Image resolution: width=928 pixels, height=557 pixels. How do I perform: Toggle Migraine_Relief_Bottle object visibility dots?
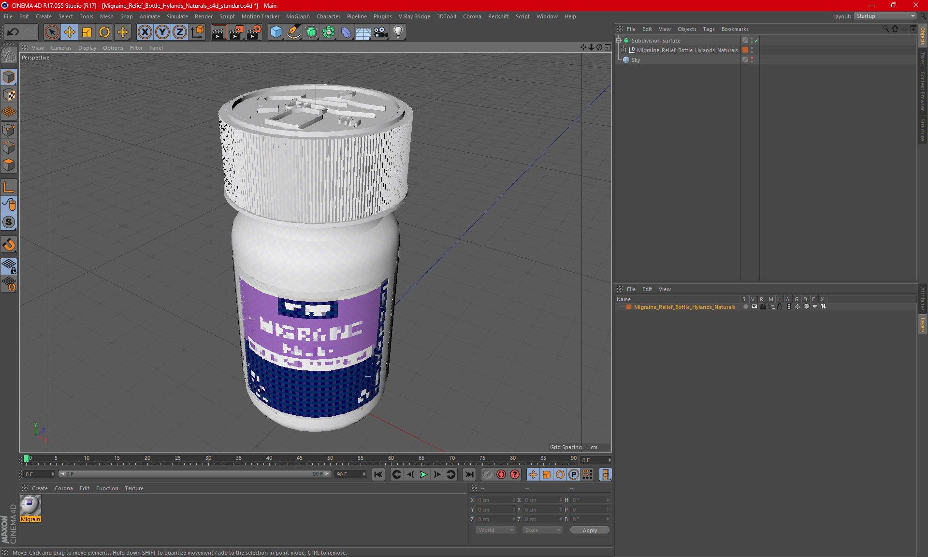(x=752, y=50)
